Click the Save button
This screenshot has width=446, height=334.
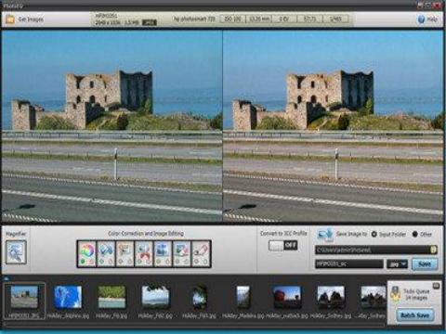[x=425, y=264]
